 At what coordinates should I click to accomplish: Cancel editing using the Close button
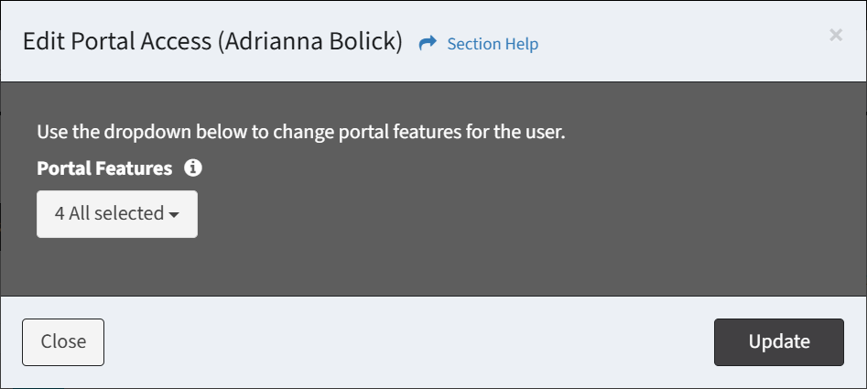pos(63,341)
